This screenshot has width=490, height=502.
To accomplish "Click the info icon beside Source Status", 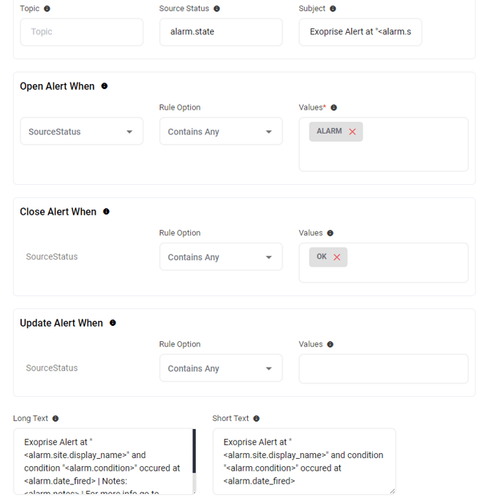I will 216,9.
